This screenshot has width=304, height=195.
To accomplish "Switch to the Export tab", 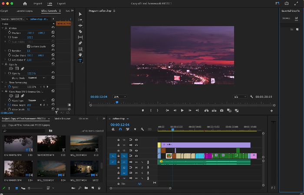I will (x=61, y=3).
